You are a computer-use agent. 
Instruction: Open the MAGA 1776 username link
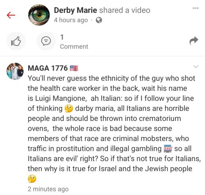point(48,68)
